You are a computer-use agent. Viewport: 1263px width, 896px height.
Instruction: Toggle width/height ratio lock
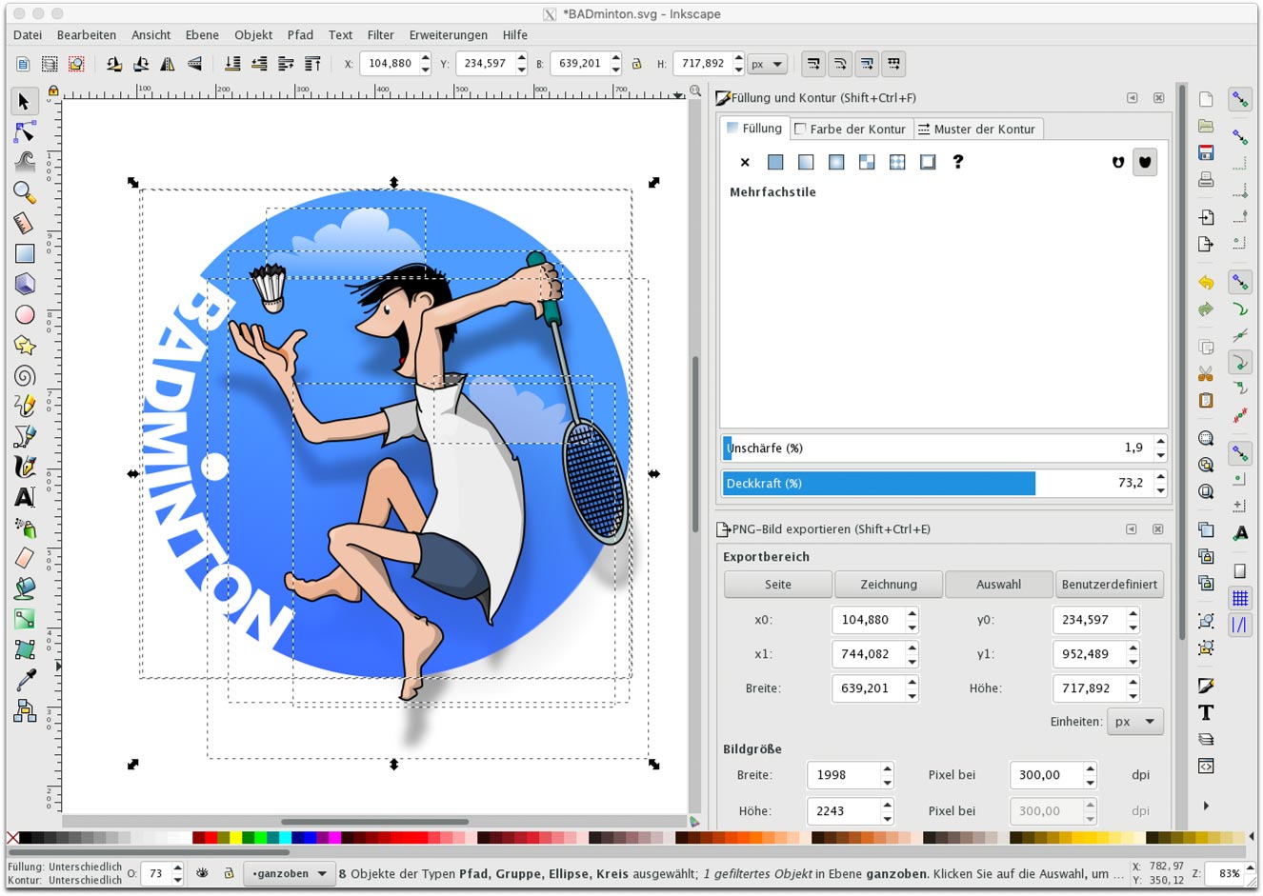(x=636, y=64)
